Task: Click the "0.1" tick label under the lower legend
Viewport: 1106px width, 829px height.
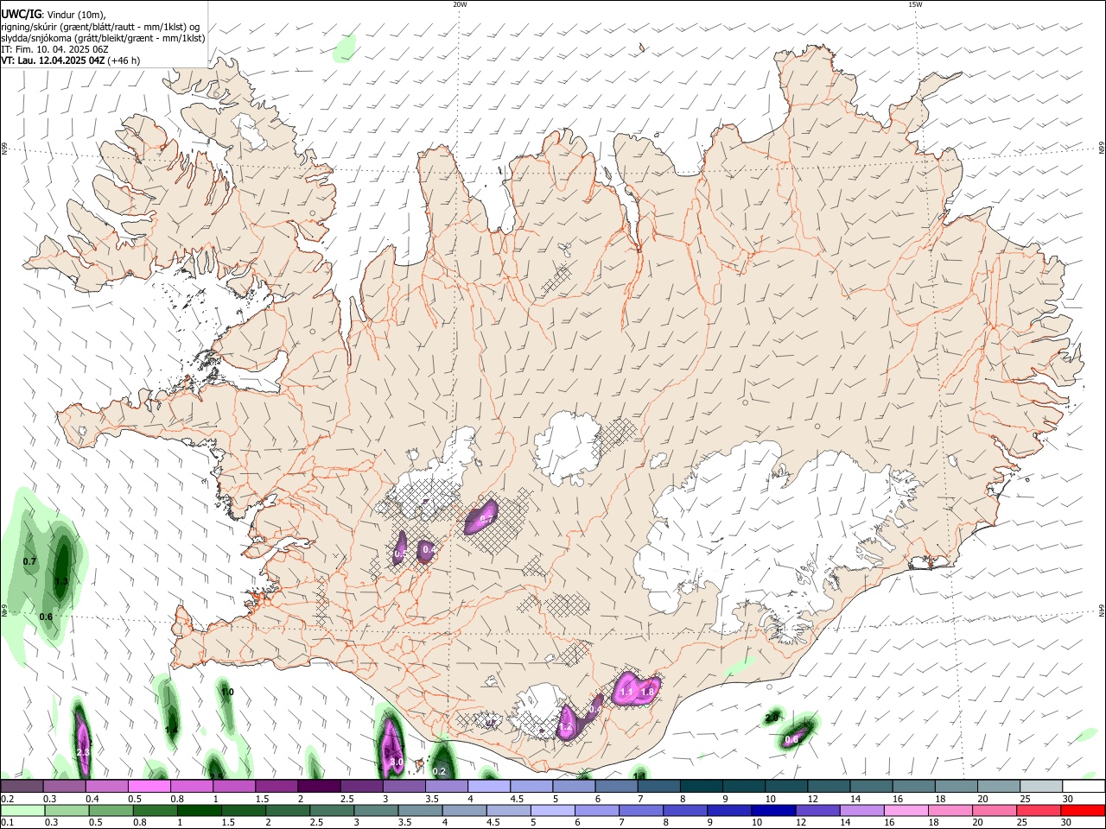Action: pos(7,823)
